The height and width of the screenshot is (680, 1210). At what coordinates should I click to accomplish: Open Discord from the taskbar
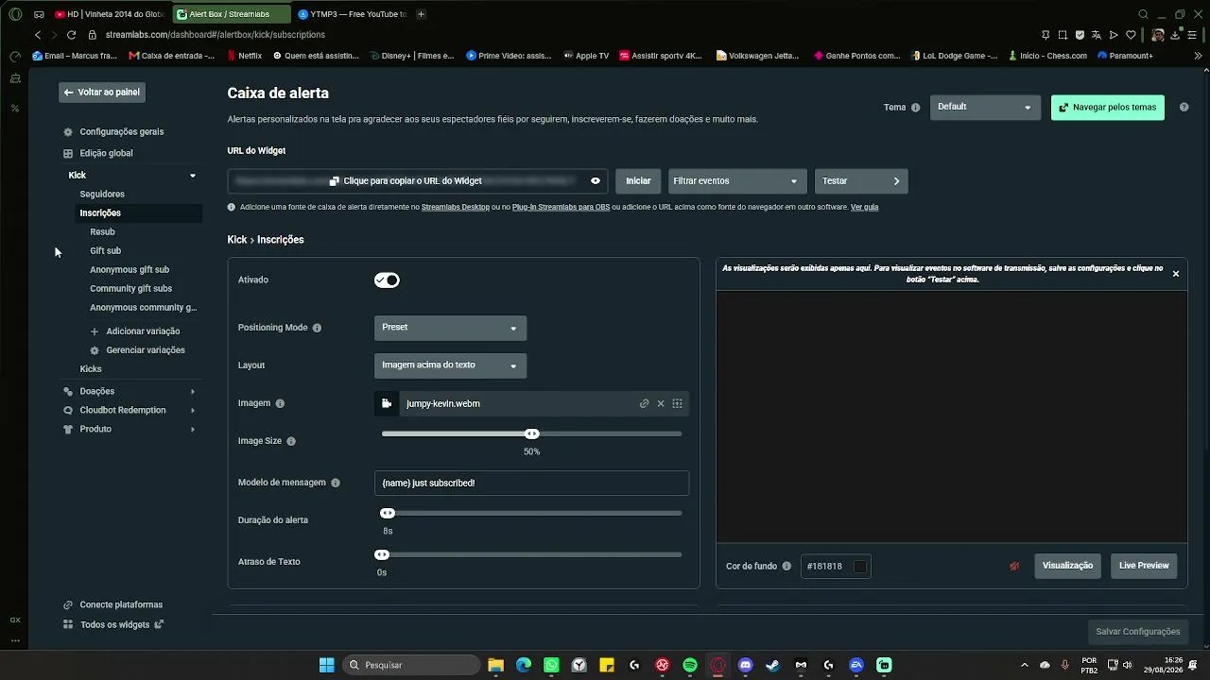[x=745, y=665]
